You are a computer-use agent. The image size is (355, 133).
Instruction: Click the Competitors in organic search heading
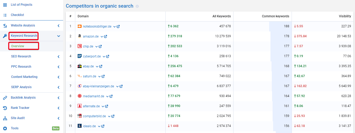click(100, 6)
